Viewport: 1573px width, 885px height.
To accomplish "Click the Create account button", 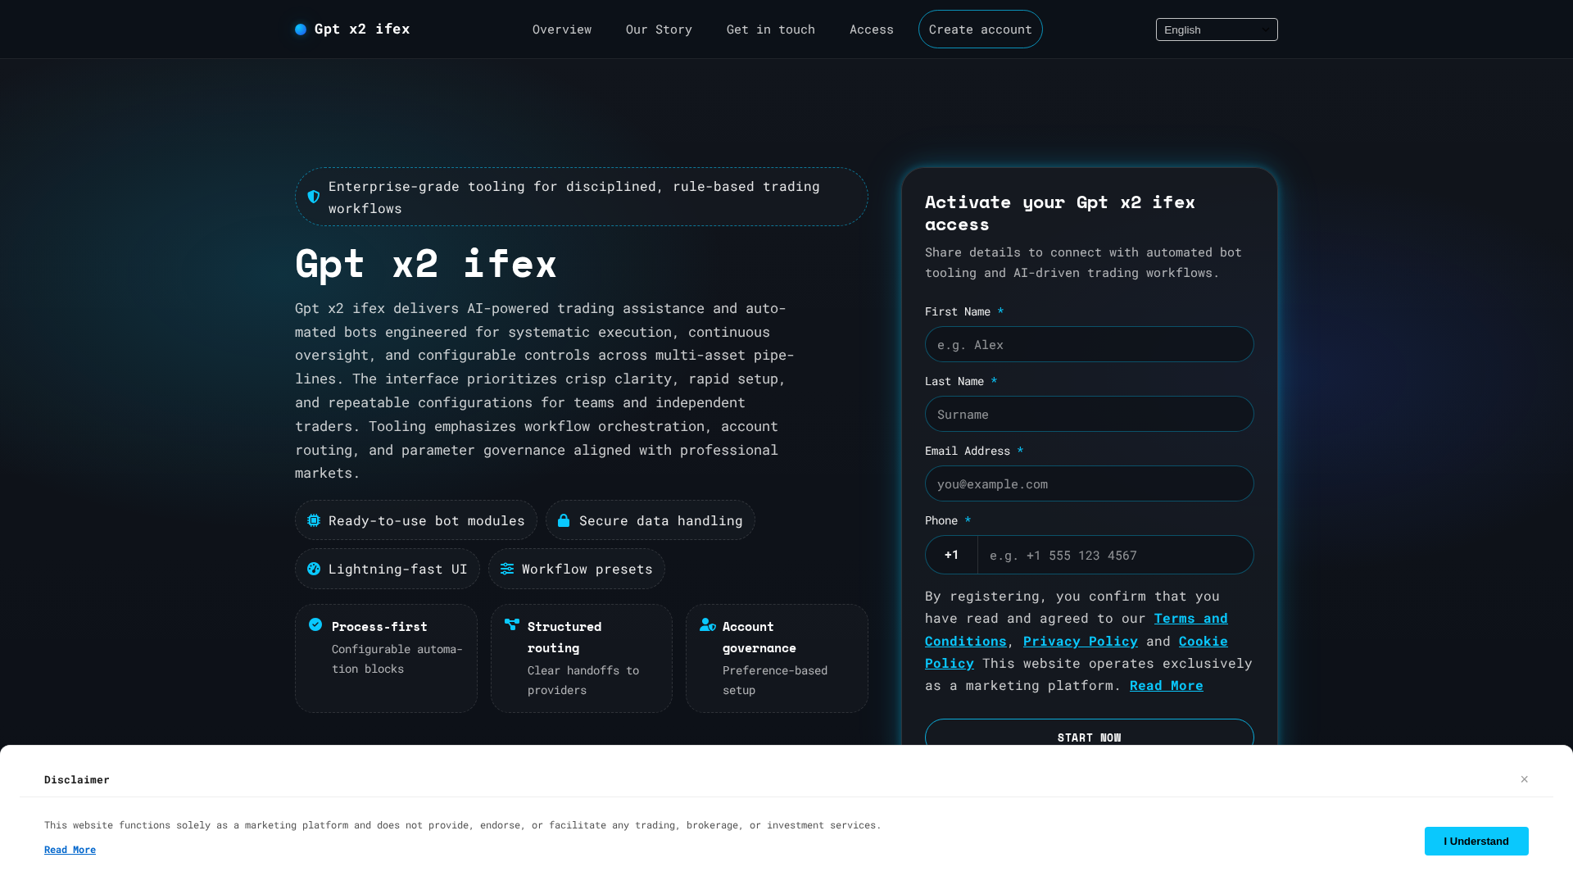I will point(981,29).
